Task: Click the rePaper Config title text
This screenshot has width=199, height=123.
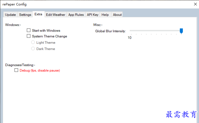Action: pos(14,4)
